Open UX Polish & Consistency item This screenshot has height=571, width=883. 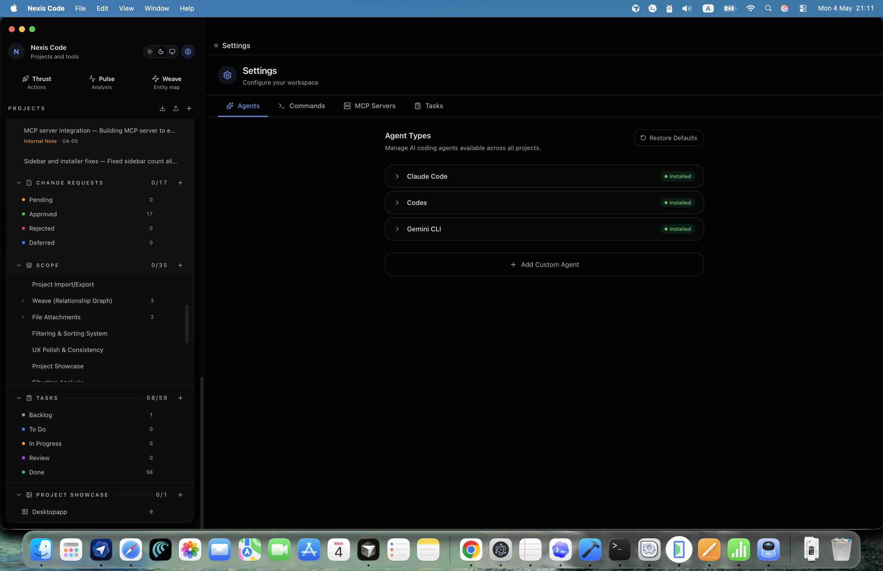[67, 350]
